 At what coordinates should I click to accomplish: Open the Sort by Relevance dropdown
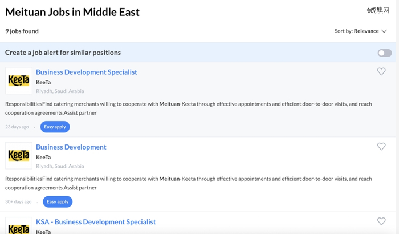coord(361,31)
